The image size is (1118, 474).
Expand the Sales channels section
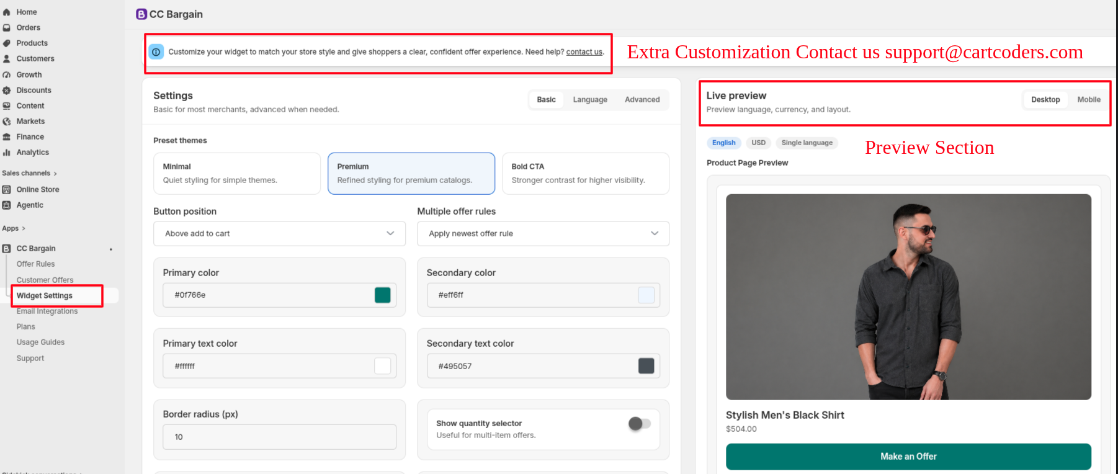29,173
